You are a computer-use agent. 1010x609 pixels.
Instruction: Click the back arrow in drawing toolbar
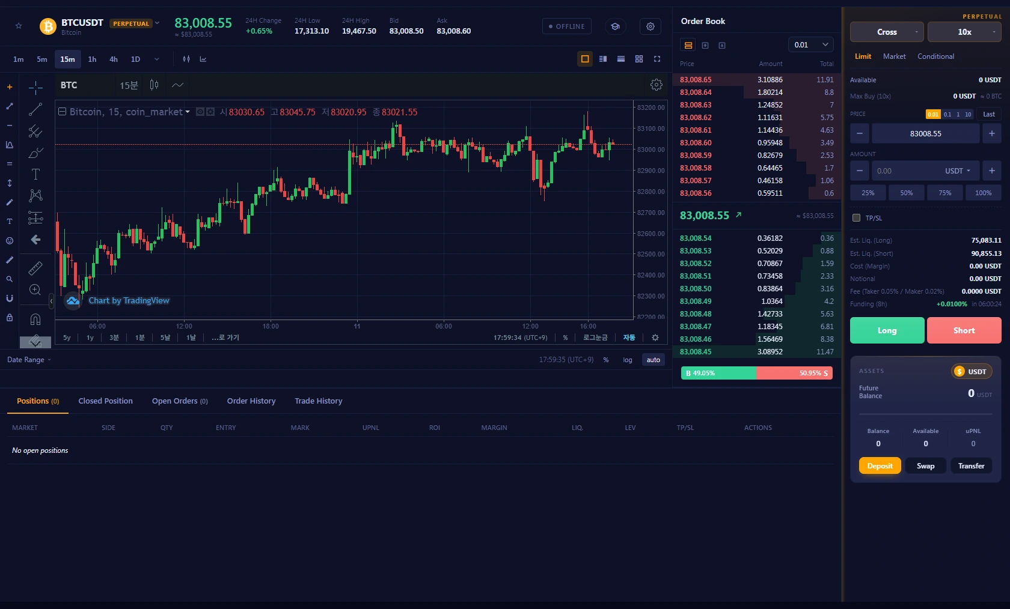[x=35, y=240]
